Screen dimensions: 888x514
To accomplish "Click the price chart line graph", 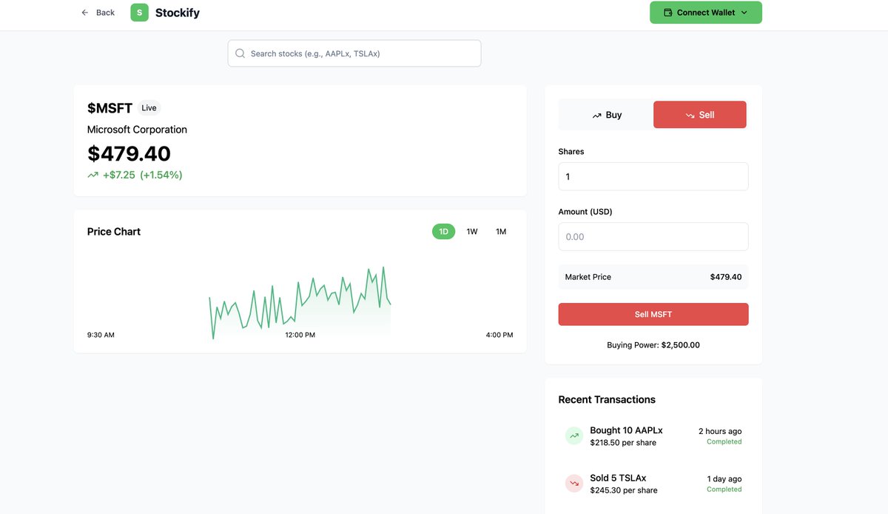I will tap(300, 302).
